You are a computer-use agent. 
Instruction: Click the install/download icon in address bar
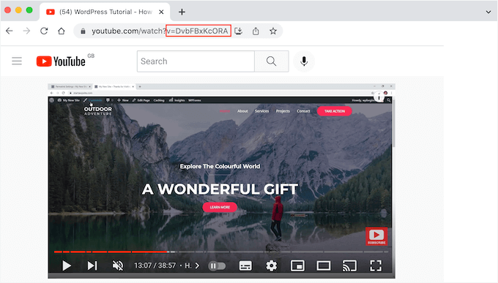pos(239,31)
